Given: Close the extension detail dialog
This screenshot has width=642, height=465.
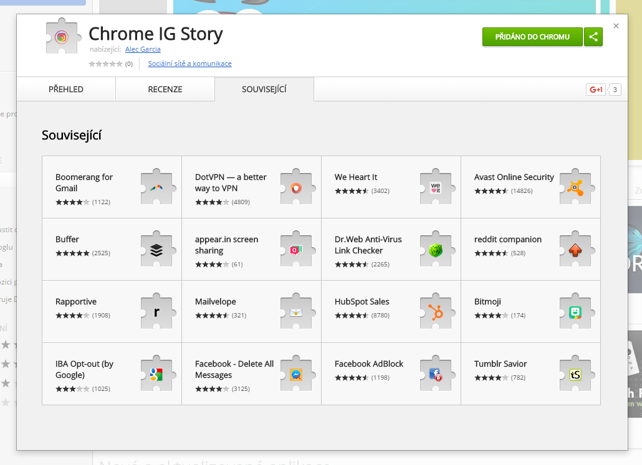Looking at the screenshot, I should [x=616, y=26].
